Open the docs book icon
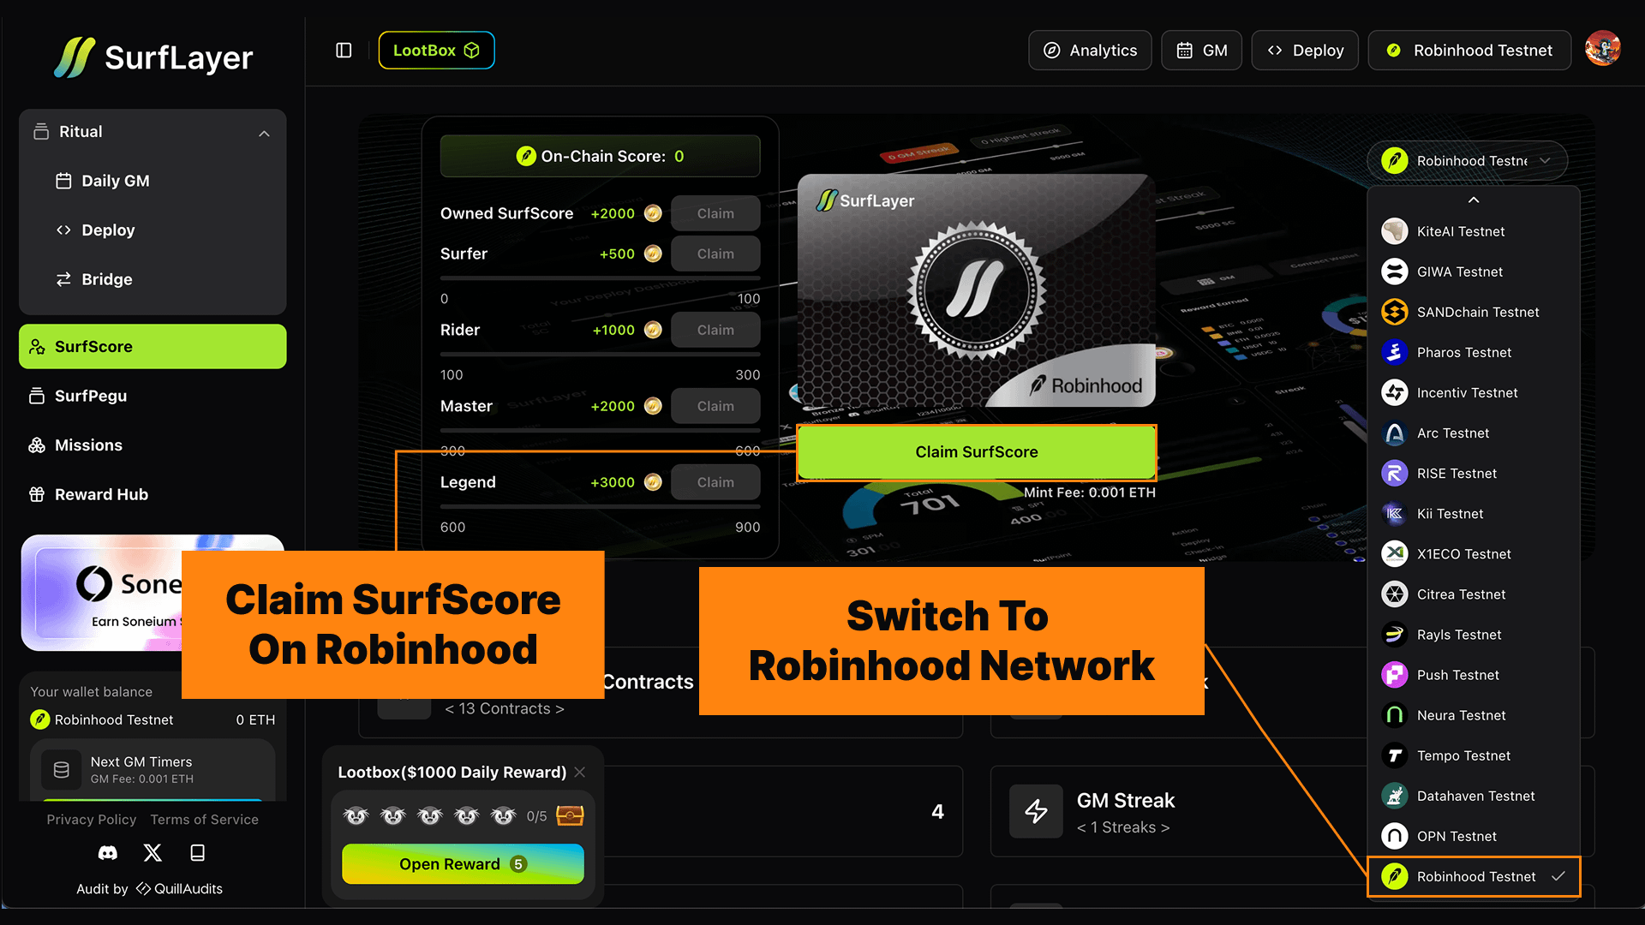The image size is (1645, 925). pyautogui.click(x=197, y=853)
